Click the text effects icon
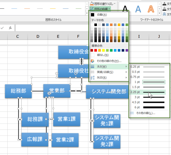This screenshot has height=155, width=171. coord(164,14)
